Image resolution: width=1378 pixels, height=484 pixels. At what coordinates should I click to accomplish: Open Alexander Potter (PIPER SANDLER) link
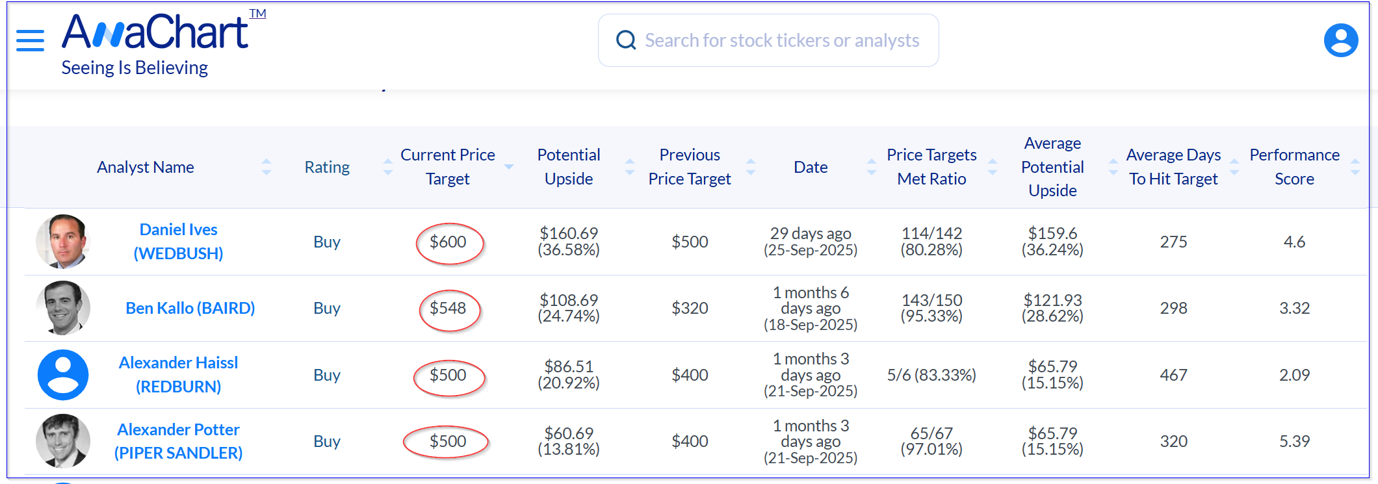point(178,441)
